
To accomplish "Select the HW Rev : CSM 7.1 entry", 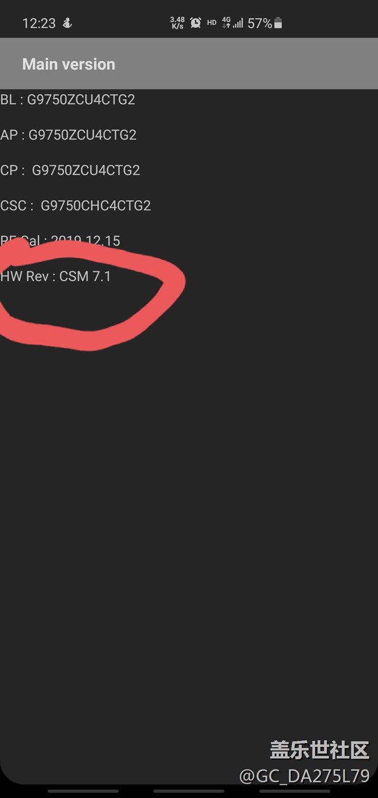I will coord(55,276).
